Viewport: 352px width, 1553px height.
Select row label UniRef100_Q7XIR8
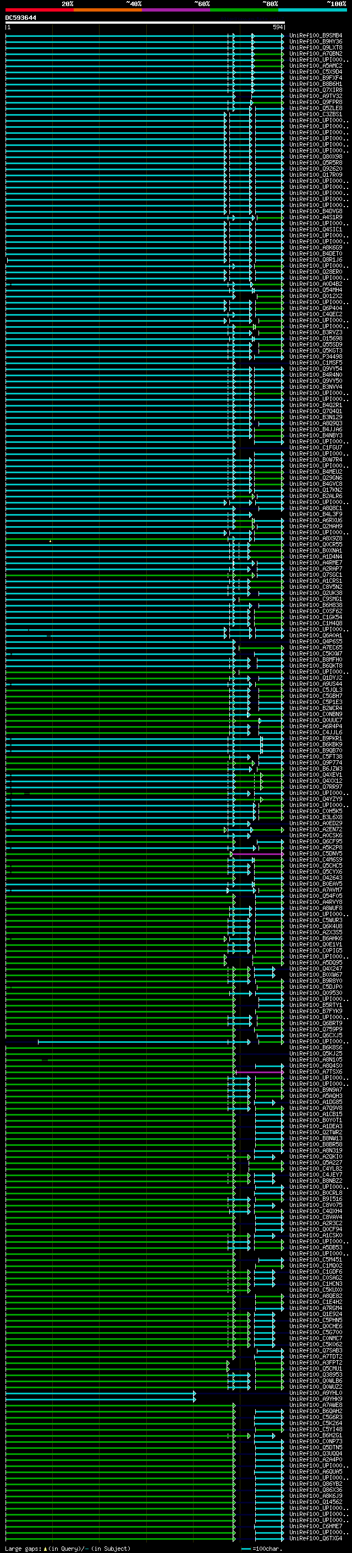(x=316, y=90)
